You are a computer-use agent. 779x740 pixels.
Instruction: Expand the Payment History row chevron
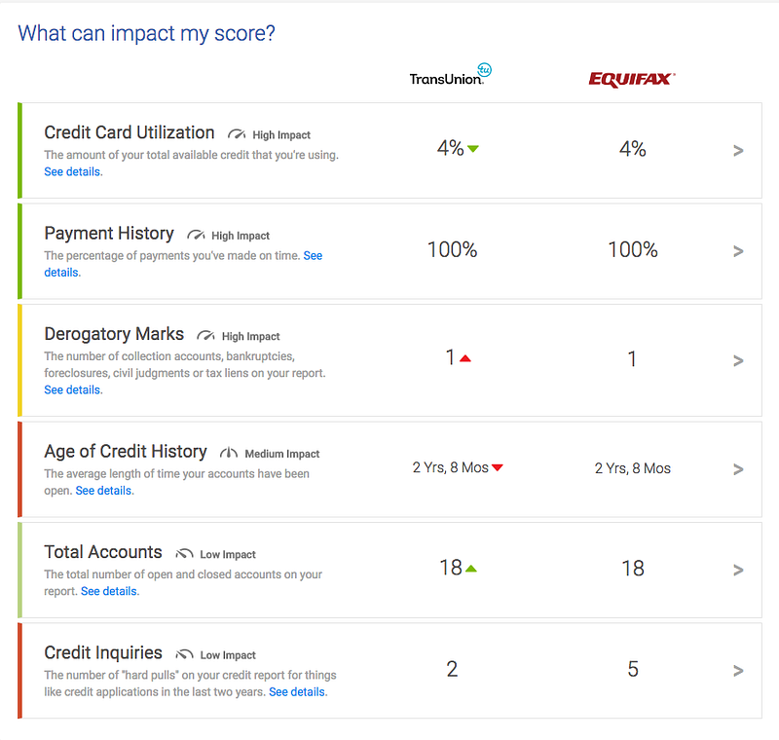(738, 251)
